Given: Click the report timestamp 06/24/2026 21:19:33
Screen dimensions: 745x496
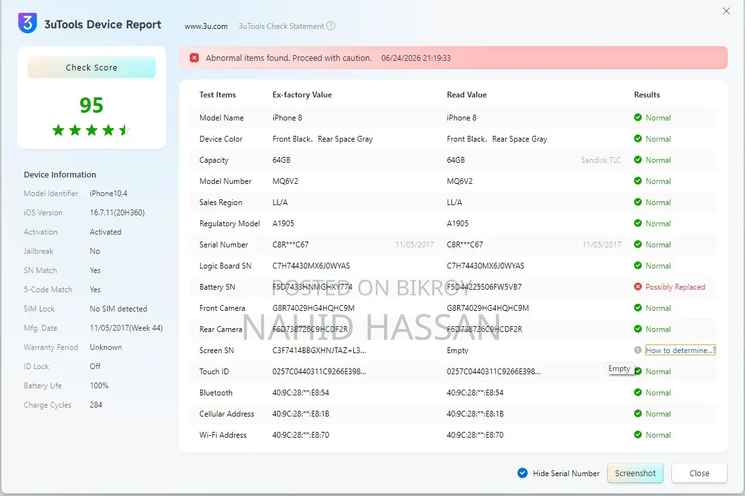Looking at the screenshot, I should (x=416, y=58).
